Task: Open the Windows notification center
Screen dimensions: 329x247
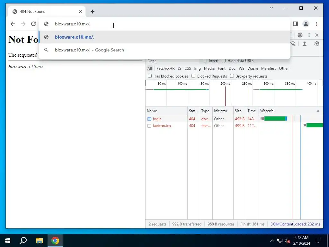Action: coord(318,241)
